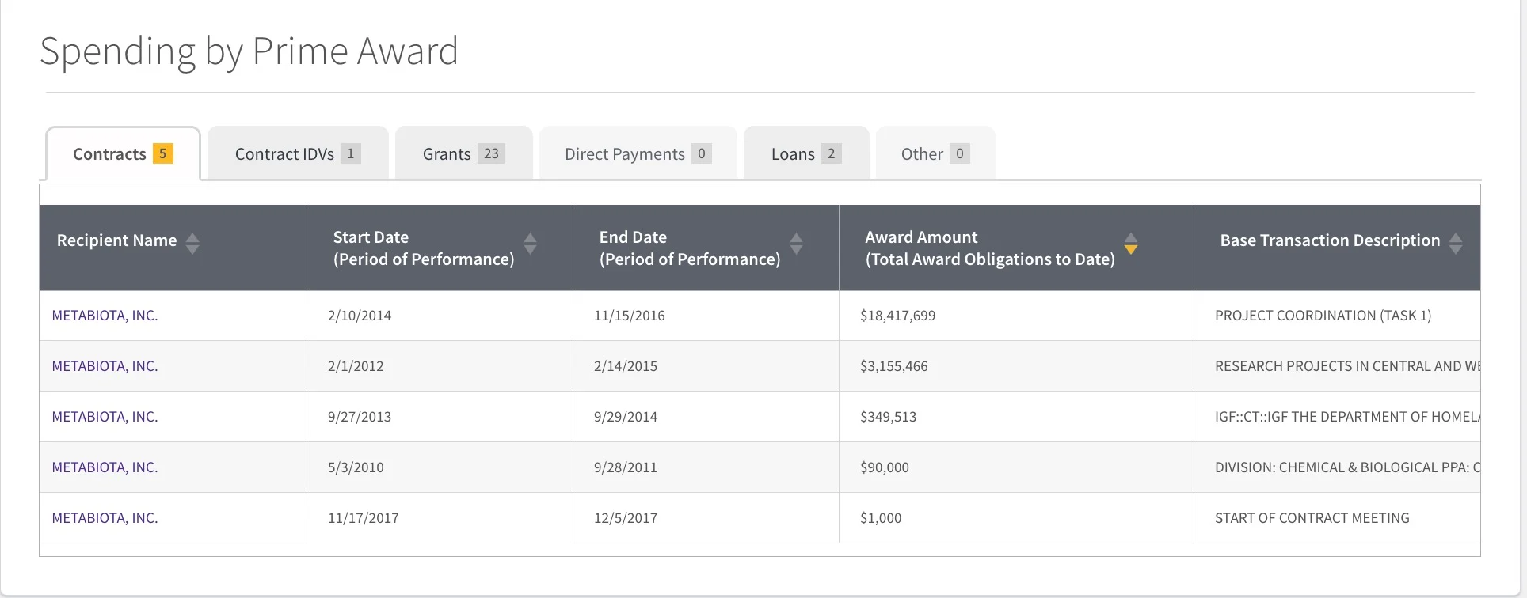Sort End Date descending arrow
This screenshot has width=1527, height=598.
pos(797,249)
